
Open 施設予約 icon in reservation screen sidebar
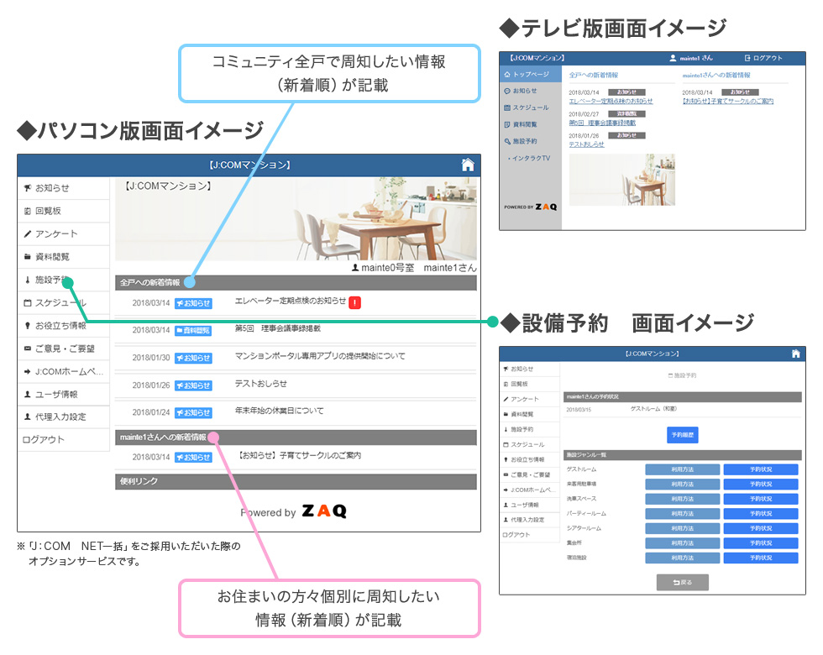pos(506,429)
